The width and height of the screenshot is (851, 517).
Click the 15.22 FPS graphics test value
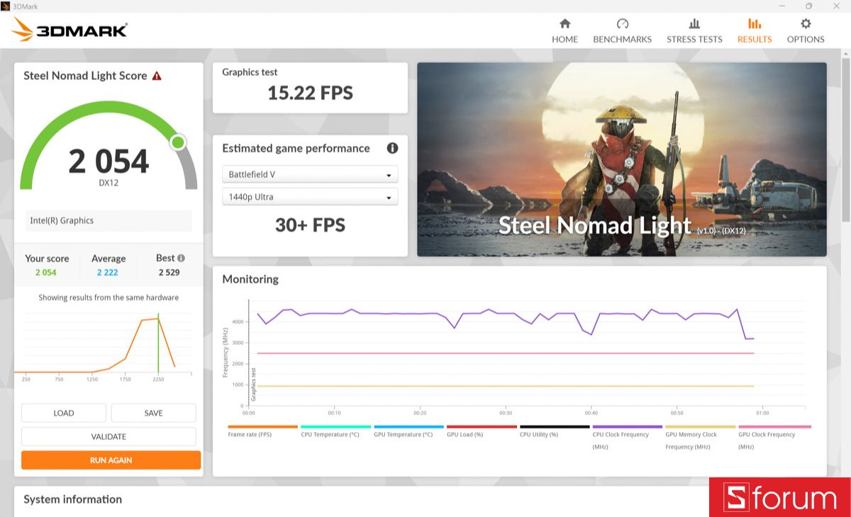(310, 93)
